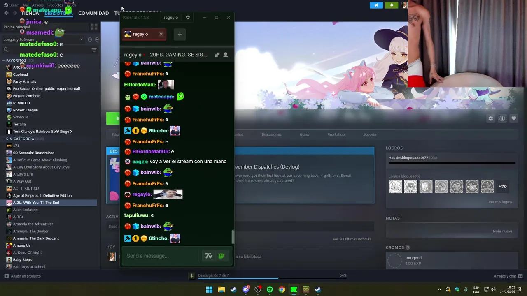Switch Steam library to grid collections view
Image resolution: width=527 pixels, height=296 pixels.
(94, 27)
